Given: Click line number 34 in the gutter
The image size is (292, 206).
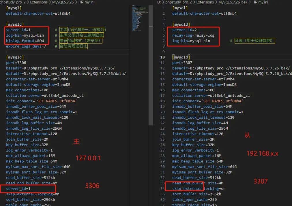Looking at the screenshot, I should [x=162, y=188].
